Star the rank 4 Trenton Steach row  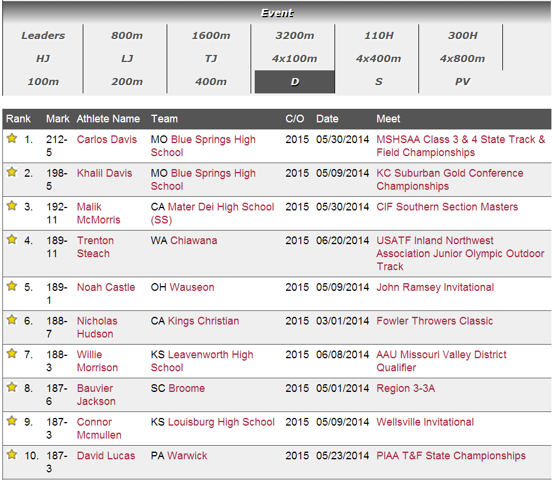[x=12, y=240]
